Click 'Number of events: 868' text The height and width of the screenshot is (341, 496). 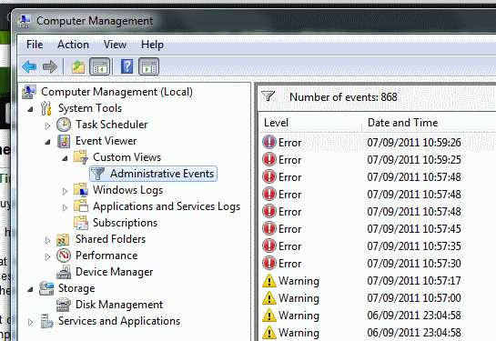pos(343,97)
